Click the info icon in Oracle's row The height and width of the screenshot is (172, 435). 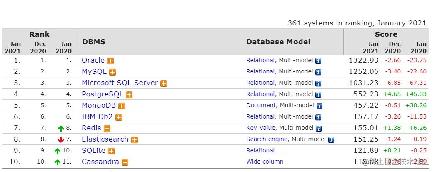318,61
